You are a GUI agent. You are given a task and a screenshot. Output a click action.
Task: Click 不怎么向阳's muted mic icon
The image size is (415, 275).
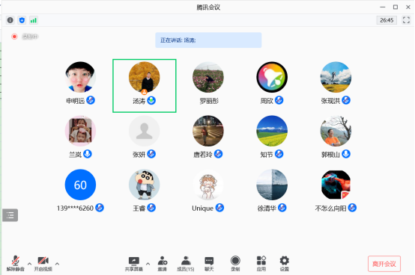click(x=352, y=208)
